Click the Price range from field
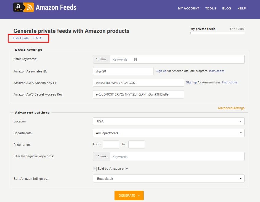 [x=111, y=144]
